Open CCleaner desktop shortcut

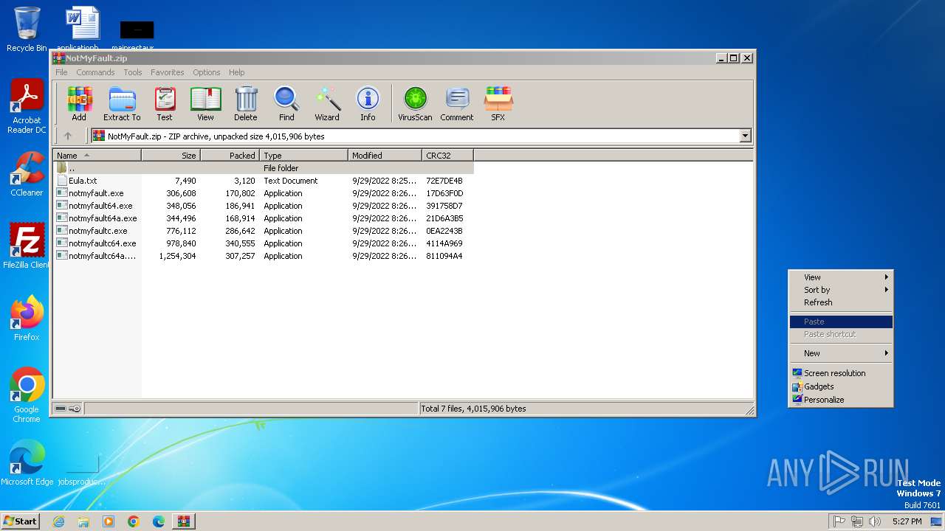[27, 174]
